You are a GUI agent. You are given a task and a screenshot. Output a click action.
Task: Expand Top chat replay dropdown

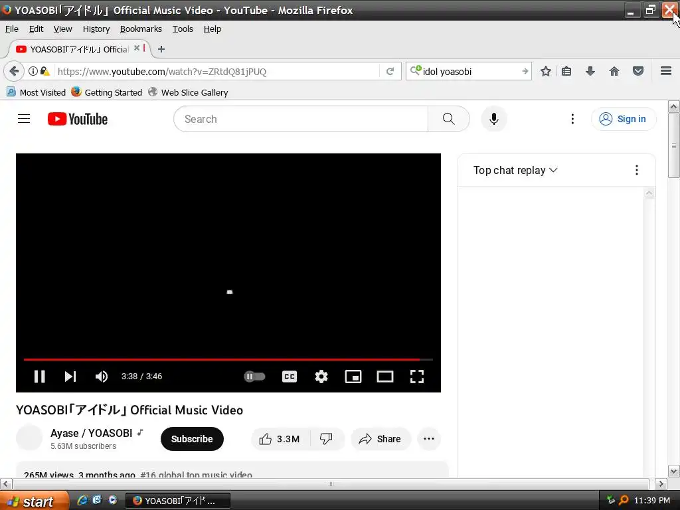(x=515, y=170)
